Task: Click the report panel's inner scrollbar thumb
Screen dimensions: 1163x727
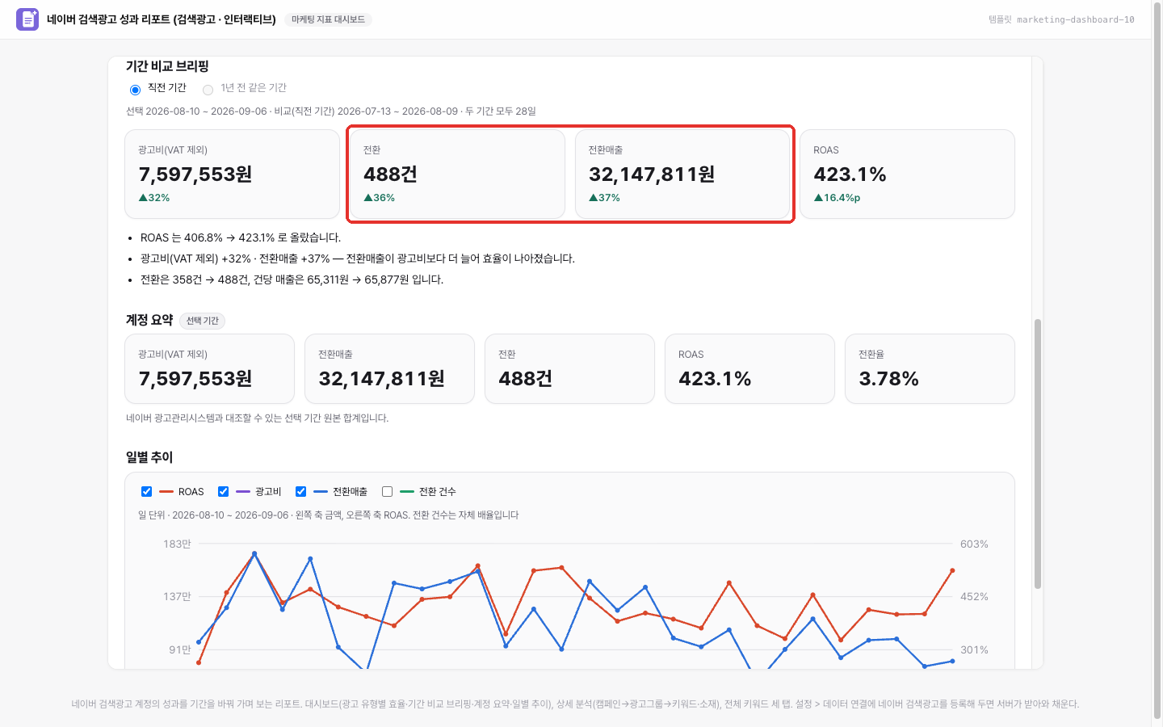Action: point(1038,454)
